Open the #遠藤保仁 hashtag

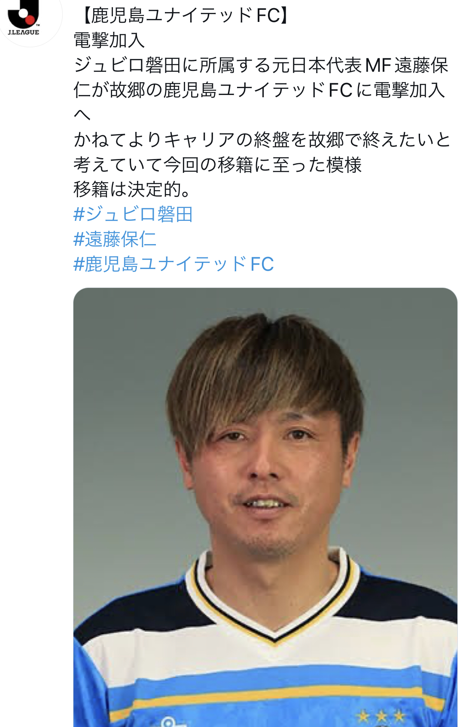click(115, 239)
